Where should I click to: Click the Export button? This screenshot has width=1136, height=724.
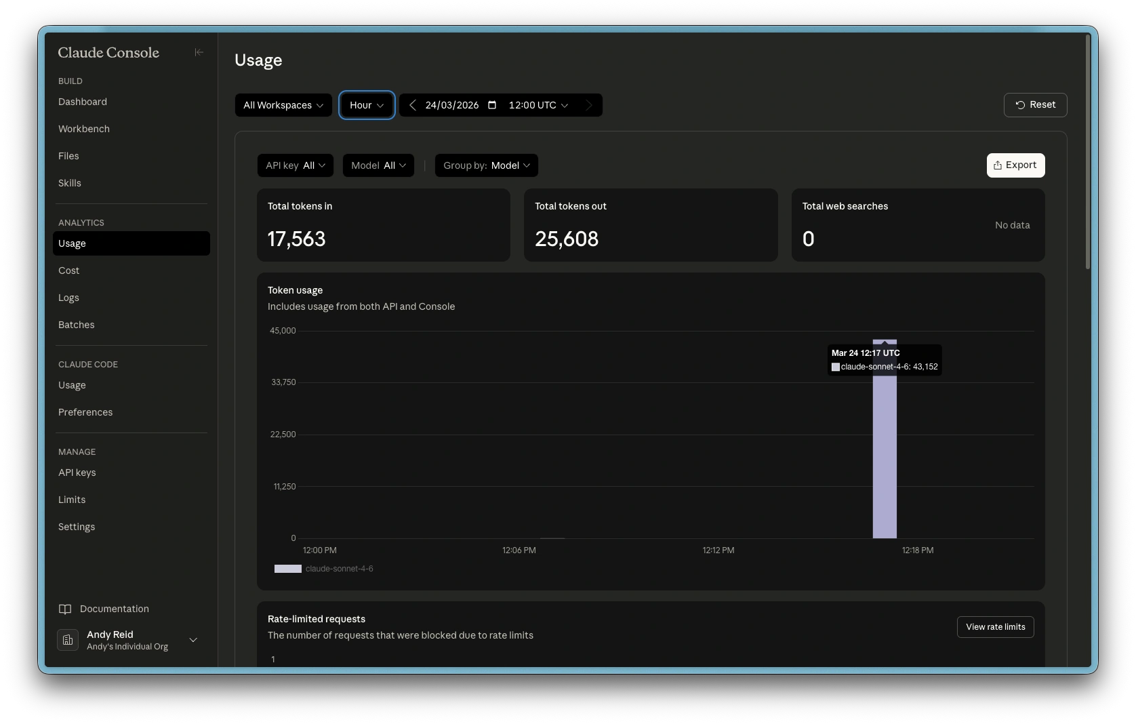point(1015,165)
